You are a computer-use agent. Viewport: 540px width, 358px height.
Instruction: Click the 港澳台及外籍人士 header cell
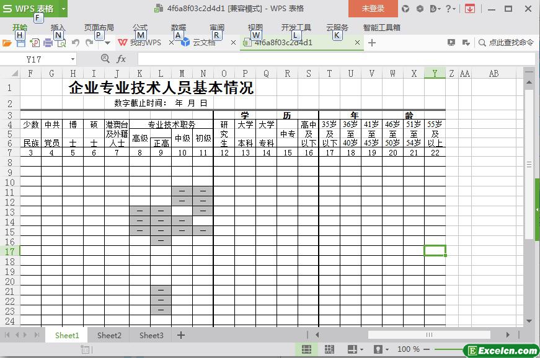(x=117, y=134)
